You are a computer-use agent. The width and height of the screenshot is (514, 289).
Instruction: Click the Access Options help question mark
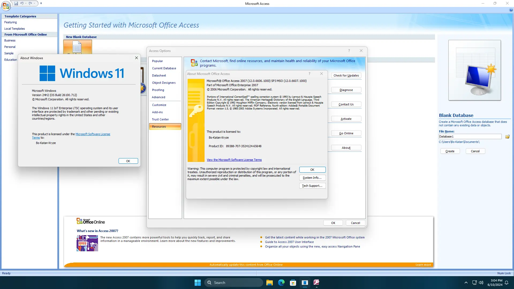[x=349, y=51]
